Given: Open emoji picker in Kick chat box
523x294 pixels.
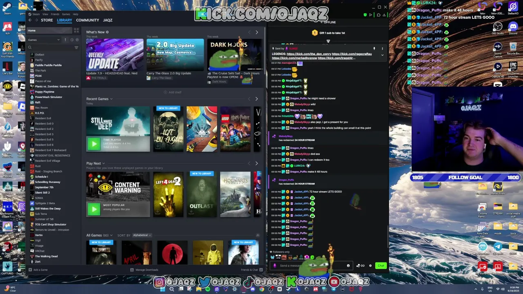Looking at the screenshot, I should [348, 266].
